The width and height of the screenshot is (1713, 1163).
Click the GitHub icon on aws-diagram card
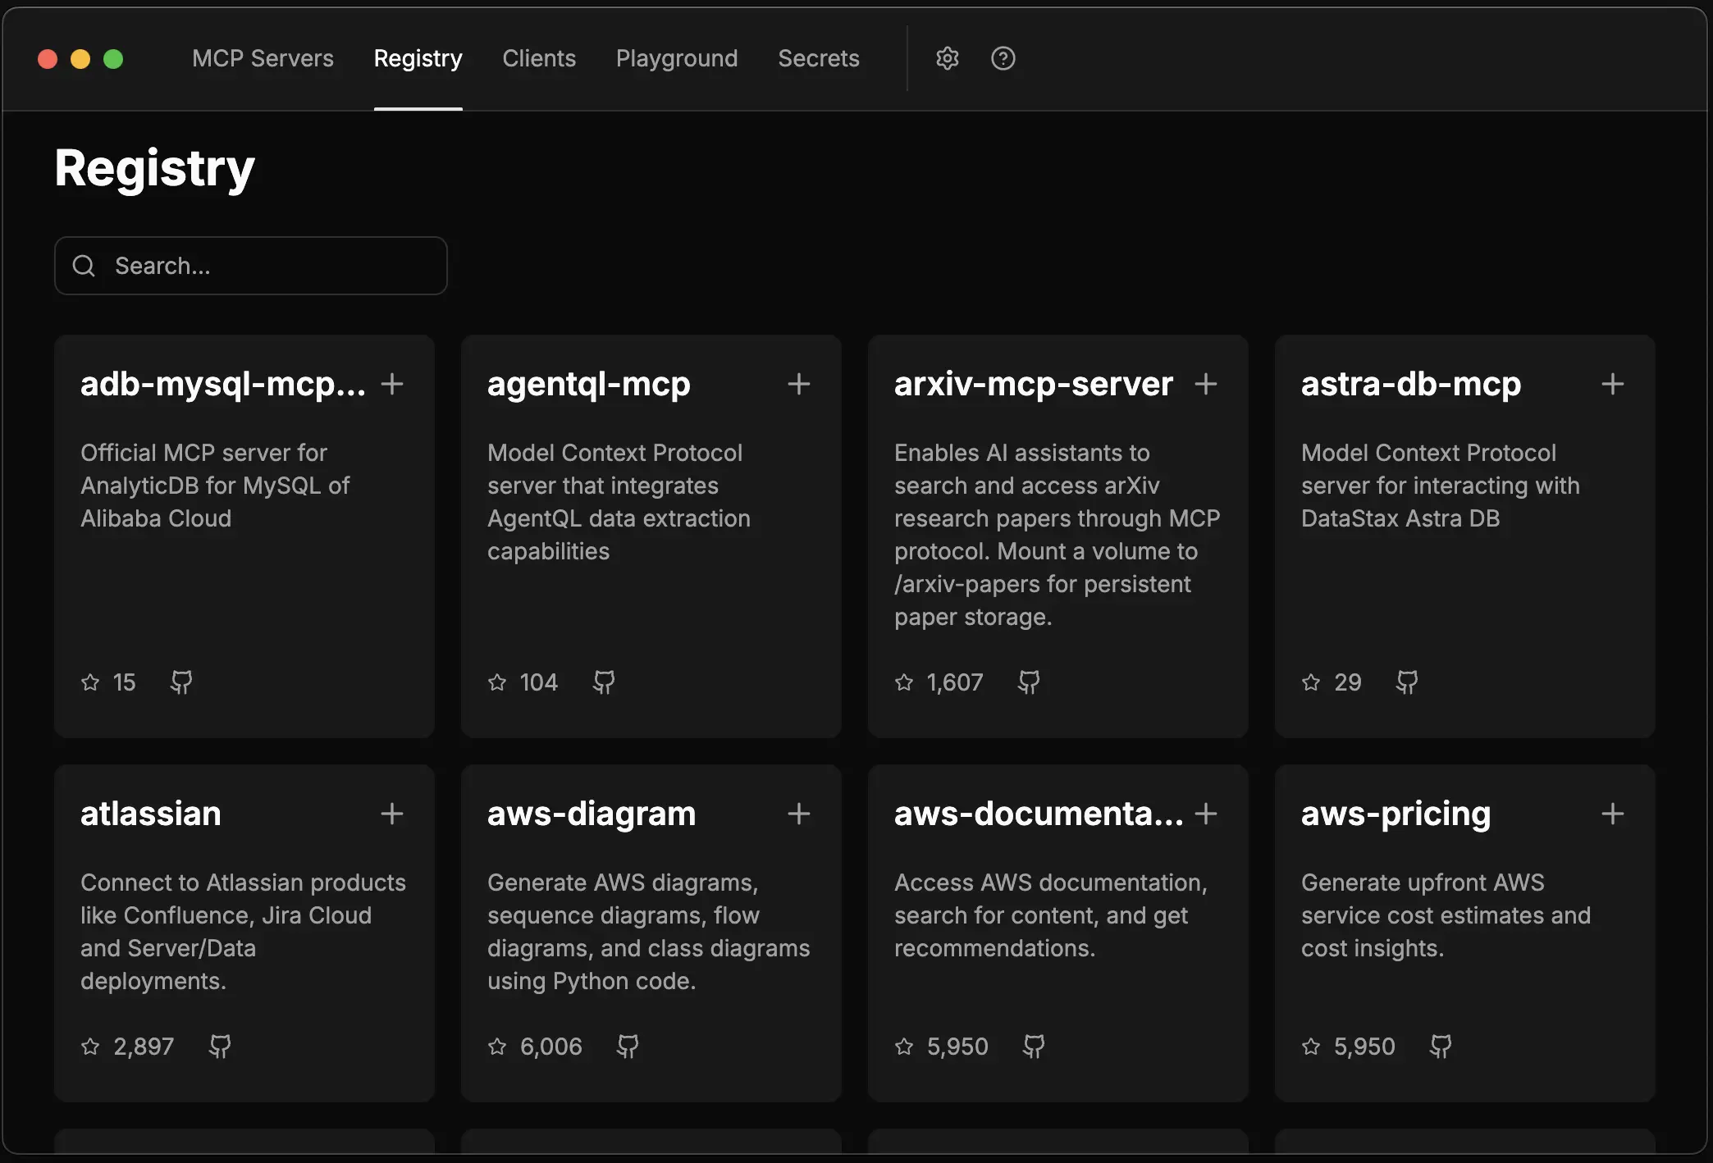(628, 1046)
